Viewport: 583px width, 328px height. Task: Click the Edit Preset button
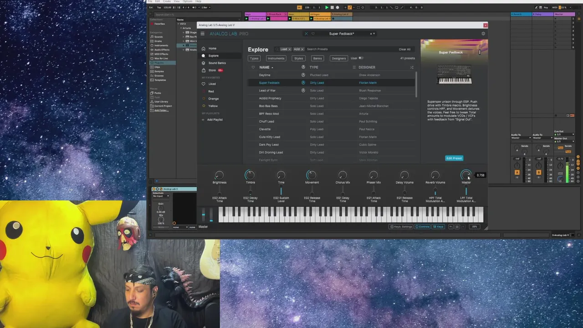[x=454, y=159]
